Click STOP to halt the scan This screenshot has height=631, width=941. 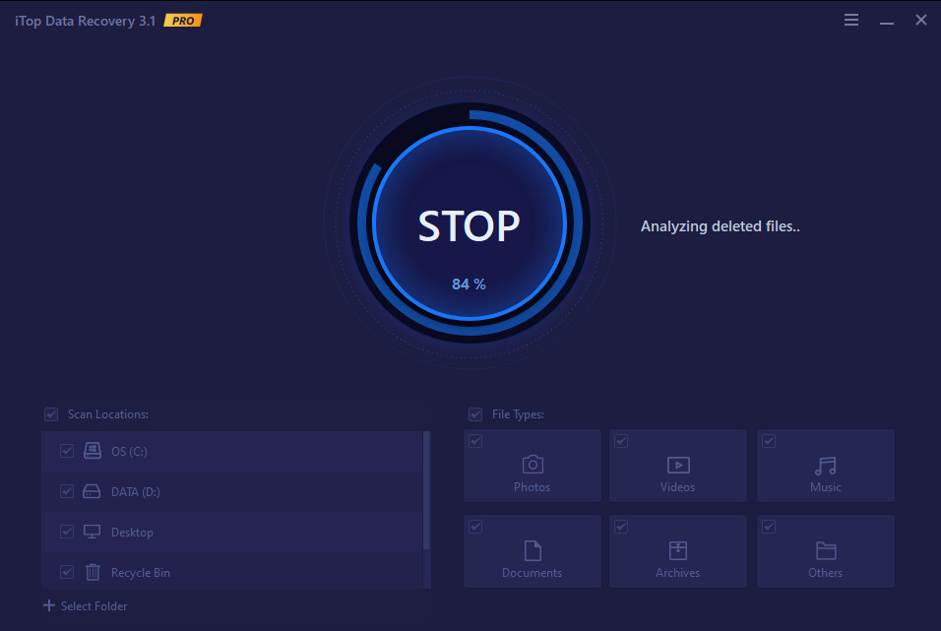coord(470,226)
